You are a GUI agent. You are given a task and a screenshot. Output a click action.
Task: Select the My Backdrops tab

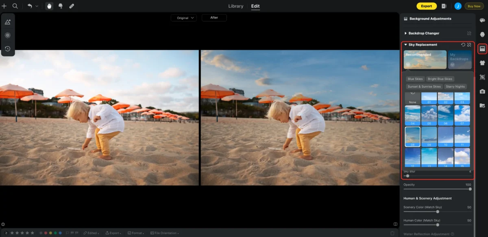[460, 59]
